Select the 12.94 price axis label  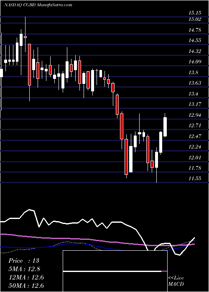tap(195, 115)
